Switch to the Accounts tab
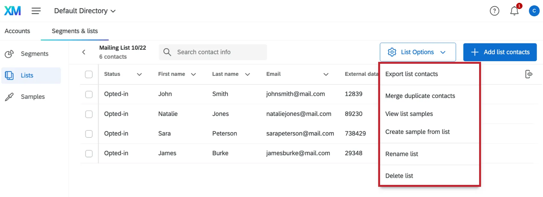The image size is (543, 197). 17,31
